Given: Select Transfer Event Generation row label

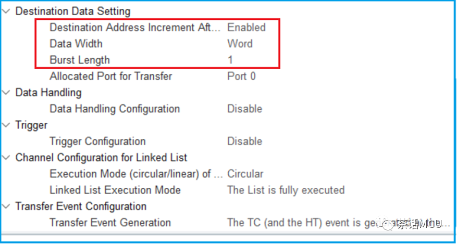Looking at the screenshot, I should 110,223.
